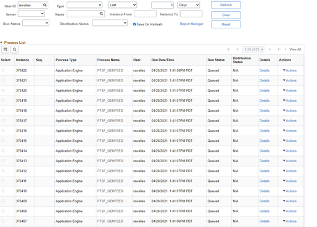Toggle the Save On Refresh checkbox
Image resolution: width=317 pixels, height=227 pixels.
pyautogui.click(x=134, y=24)
